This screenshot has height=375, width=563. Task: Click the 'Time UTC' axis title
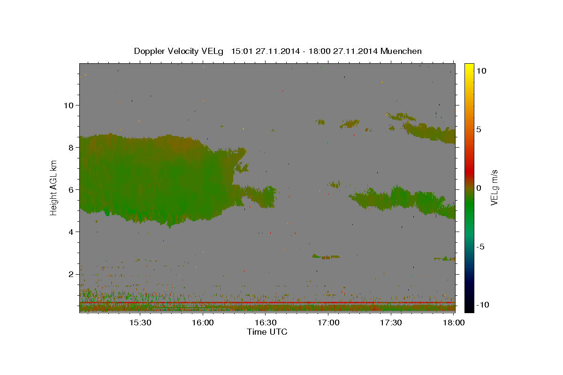click(267, 332)
